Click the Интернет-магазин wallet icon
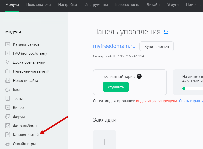The image size is (203, 149). tap(8, 71)
